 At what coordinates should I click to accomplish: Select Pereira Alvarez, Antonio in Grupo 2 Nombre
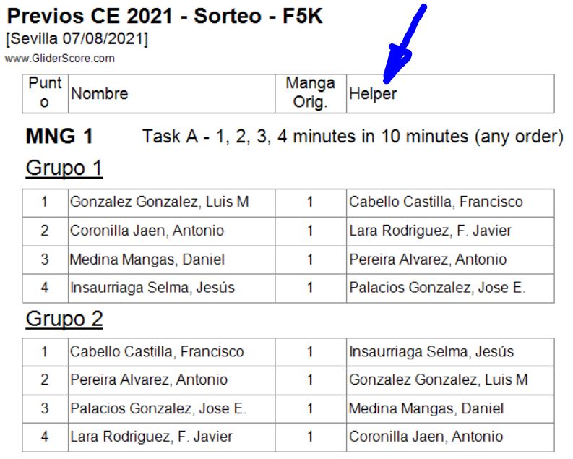click(x=148, y=380)
